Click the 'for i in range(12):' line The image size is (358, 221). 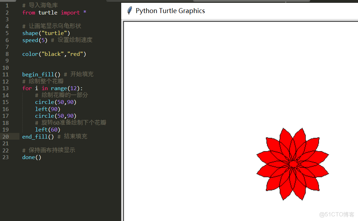point(53,88)
